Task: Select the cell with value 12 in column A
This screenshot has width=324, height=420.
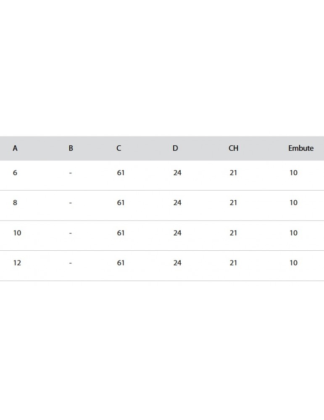Action: tap(17, 262)
